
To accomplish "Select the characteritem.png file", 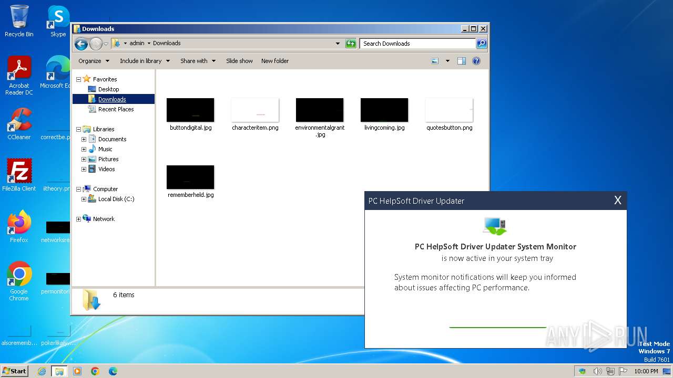I will point(255,114).
